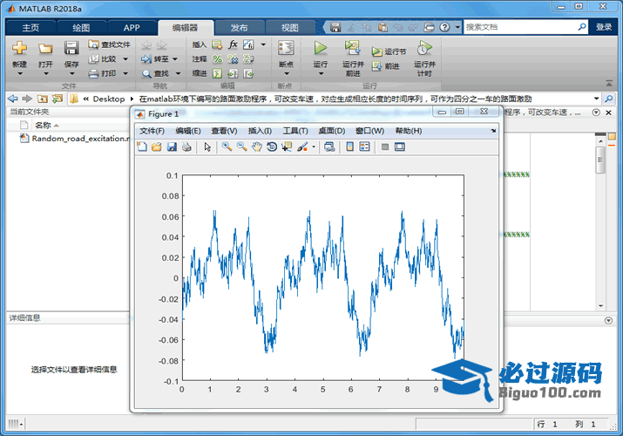Screen dimensions: 623x436
Task: Expand the 新建 dropdown arrow
Action: point(19,73)
